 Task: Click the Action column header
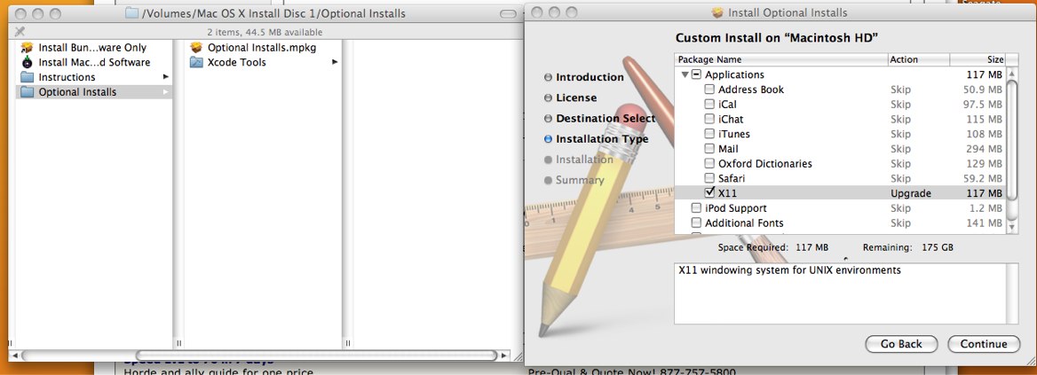[x=919, y=59]
